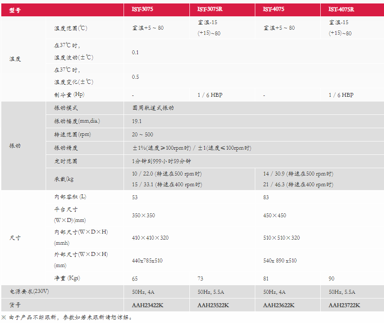The width and height of the screenshot is (384, 323).
Task: Click the 温度 category cell
Action: coord(15,59)
